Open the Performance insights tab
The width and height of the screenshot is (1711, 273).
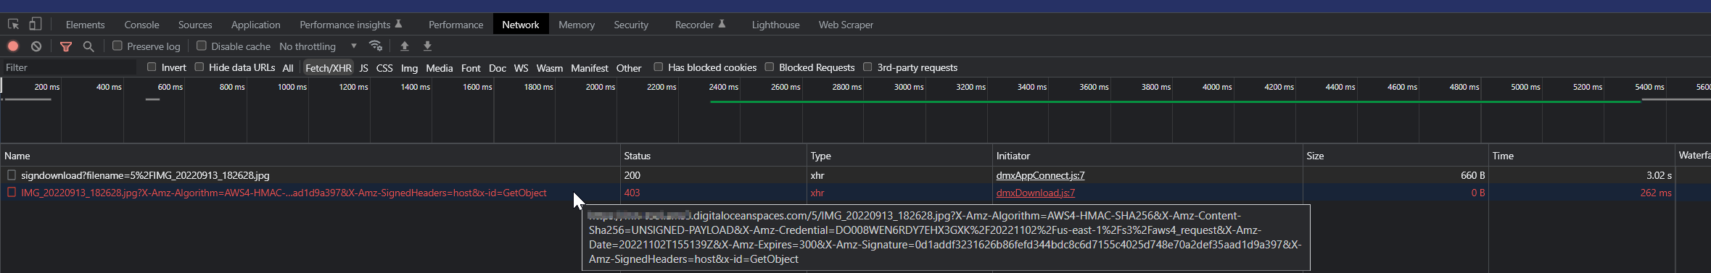(x=350, y=25)
